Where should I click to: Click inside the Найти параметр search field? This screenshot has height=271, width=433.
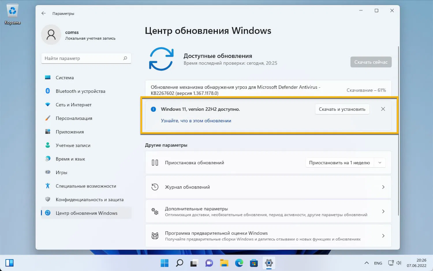(x=86, y=58)
